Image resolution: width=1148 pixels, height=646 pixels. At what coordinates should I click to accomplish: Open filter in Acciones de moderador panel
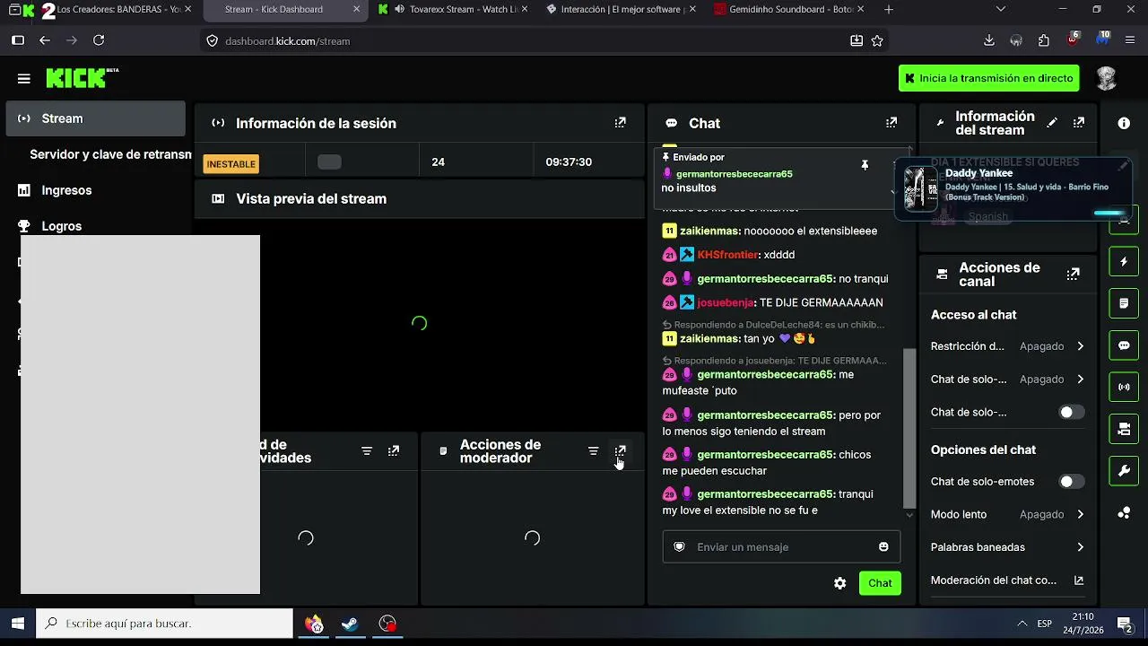[x=593, y=450]
